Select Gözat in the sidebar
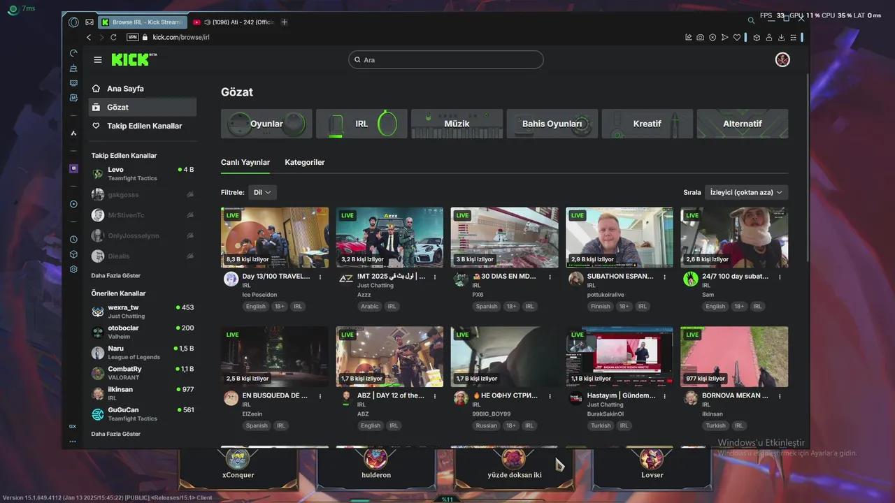This screenshot has width=895, height=503. click(143, 107)
